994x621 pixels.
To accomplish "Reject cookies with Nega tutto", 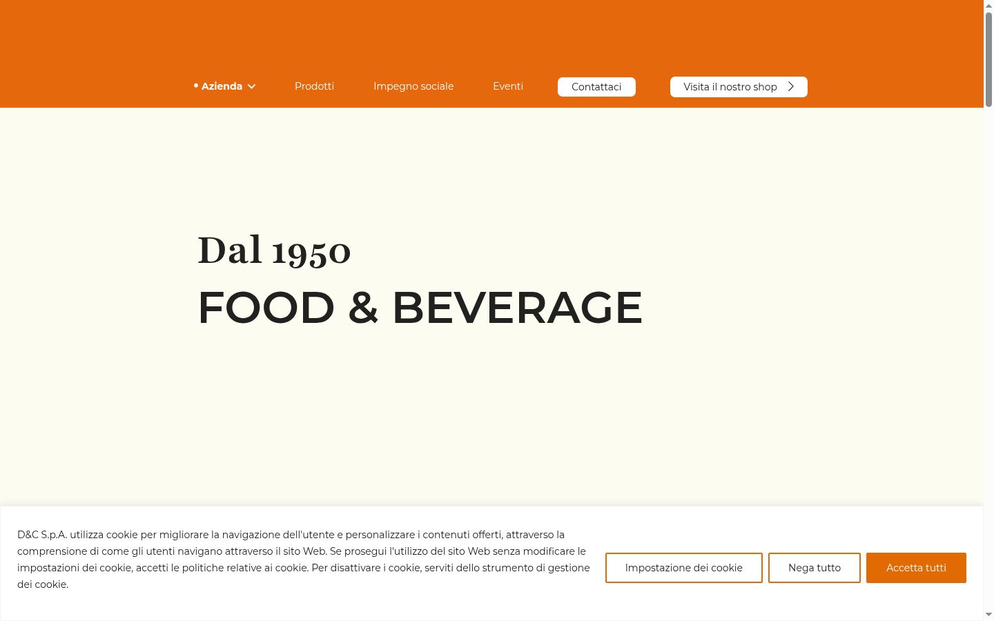I will [815, 568].
